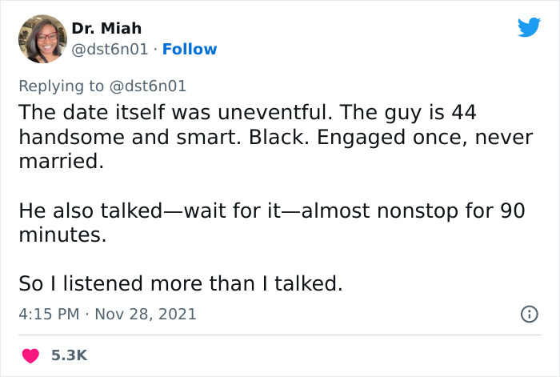Like the tweet with the heart icon
This screenshot has height=377, width=560.
31,355
